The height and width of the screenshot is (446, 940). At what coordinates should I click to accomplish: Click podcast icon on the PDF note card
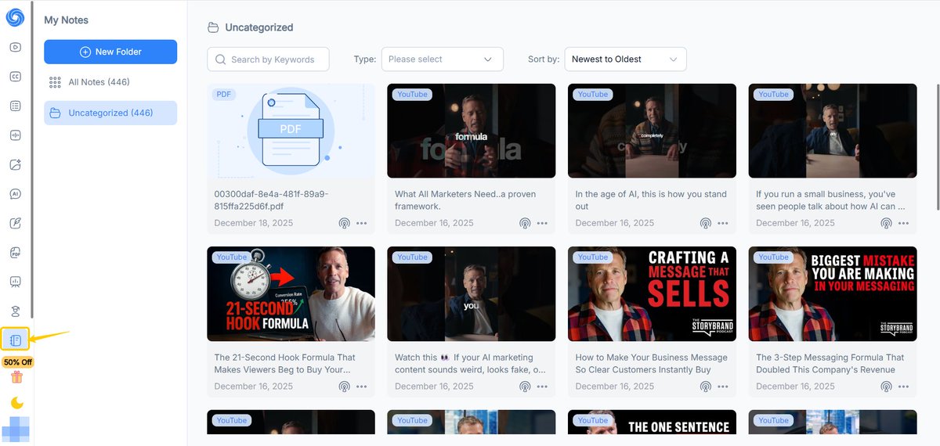(x=344, y=223)
